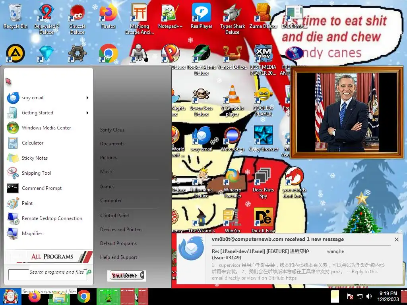Open Pictures from Start menu
The width and height of the screenshot is (407, 305).
click(109, 158)
